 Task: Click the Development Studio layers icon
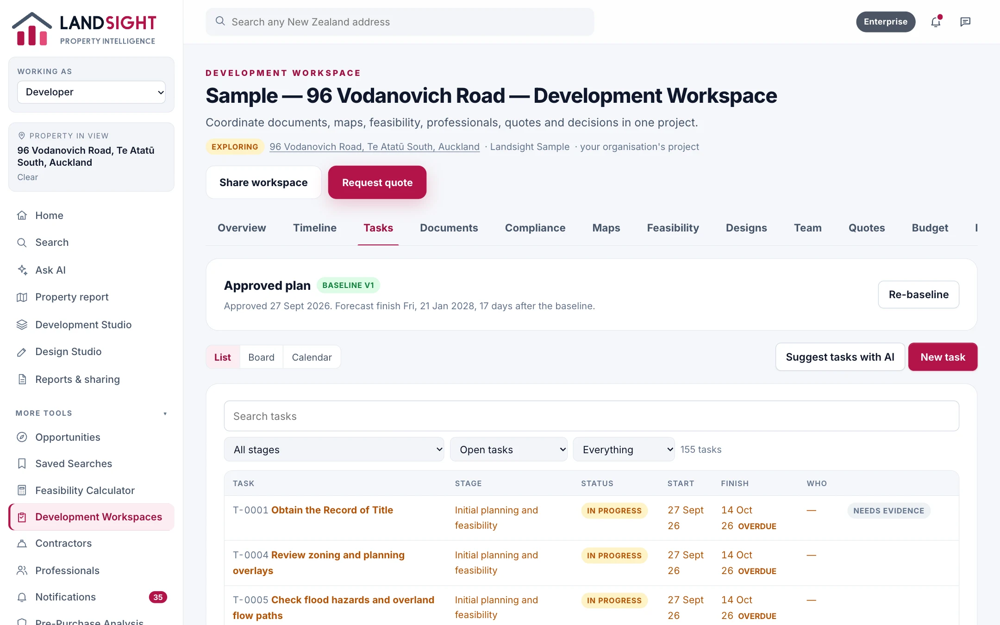click(x=22, y=325)
